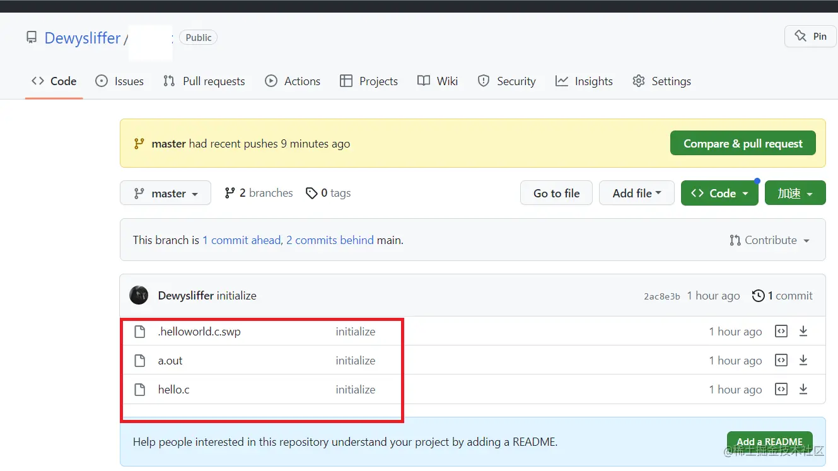The image size is (838, 471).
Task: Click the download icon for hello.c
Action: point(803,390)
